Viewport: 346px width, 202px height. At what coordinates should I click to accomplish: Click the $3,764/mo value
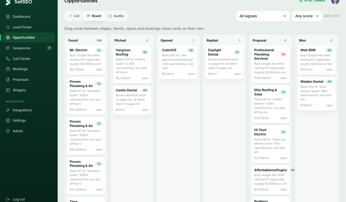(123, 78)
